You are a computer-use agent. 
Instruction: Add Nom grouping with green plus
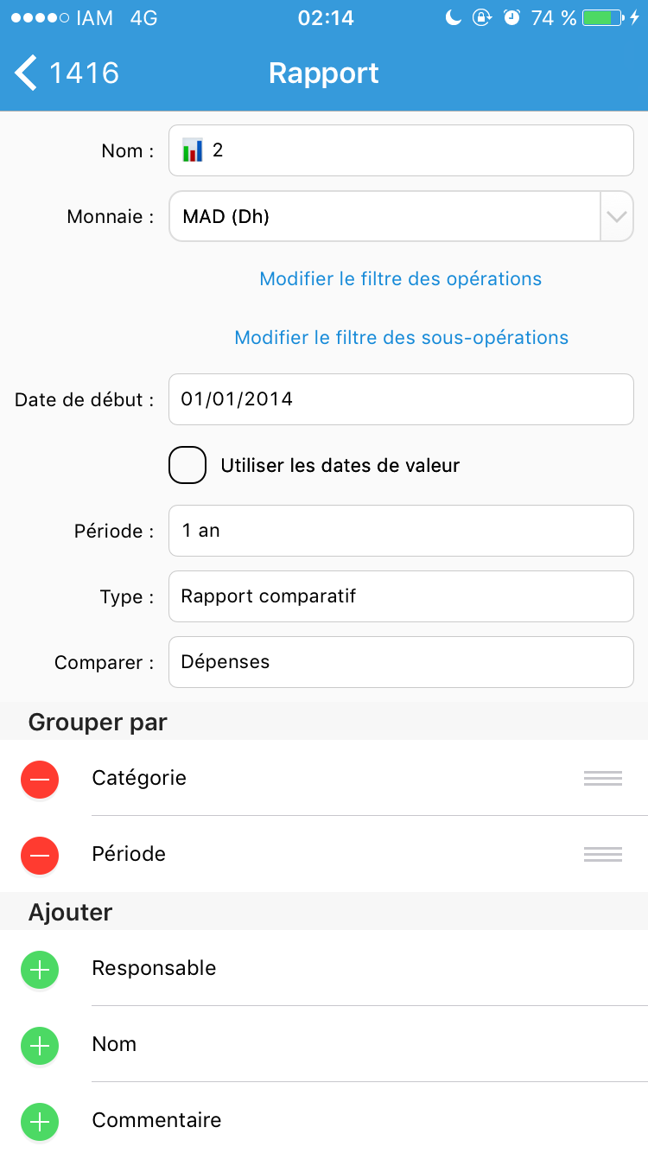tap(40, 1045)
